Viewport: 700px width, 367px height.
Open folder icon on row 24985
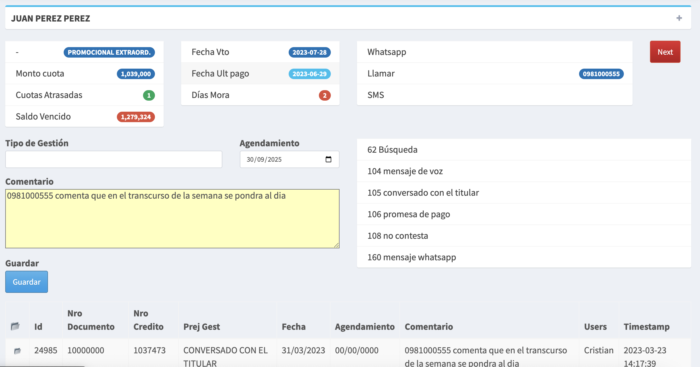pyautogui.click(x=17, y=351)
